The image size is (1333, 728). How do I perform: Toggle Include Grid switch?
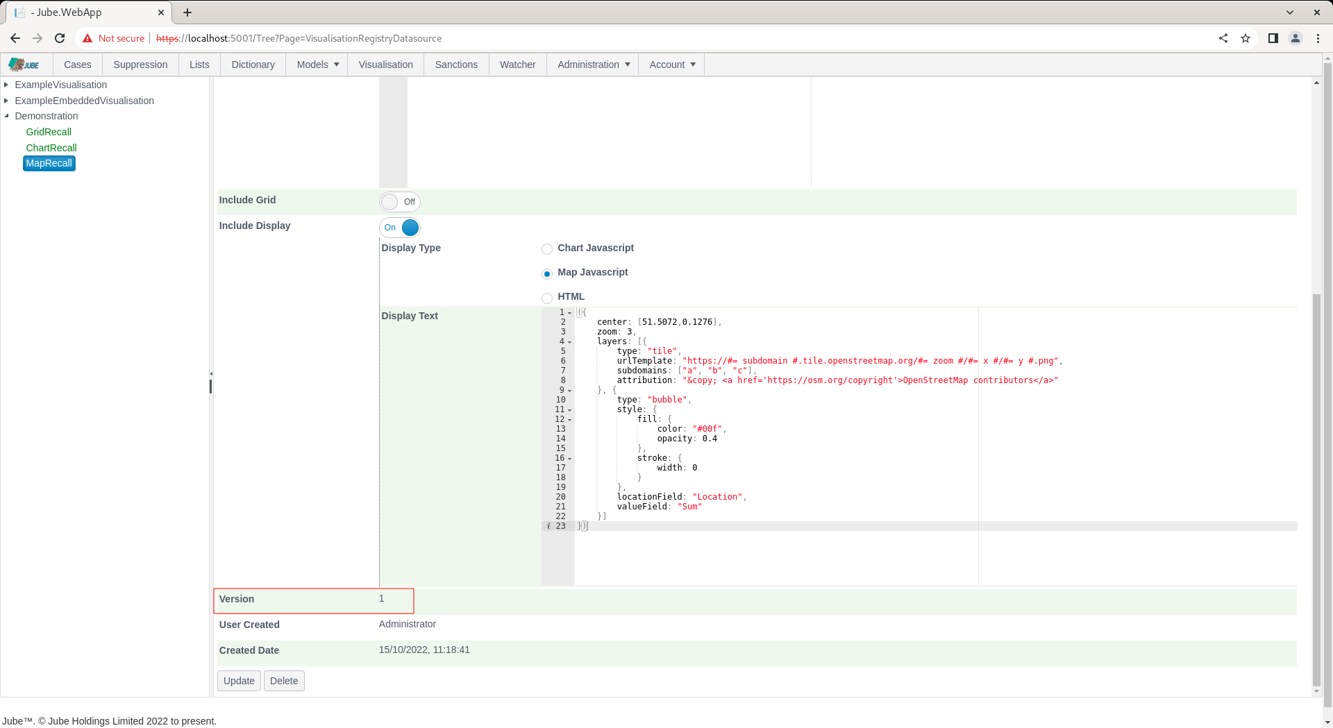coord(400,202)
